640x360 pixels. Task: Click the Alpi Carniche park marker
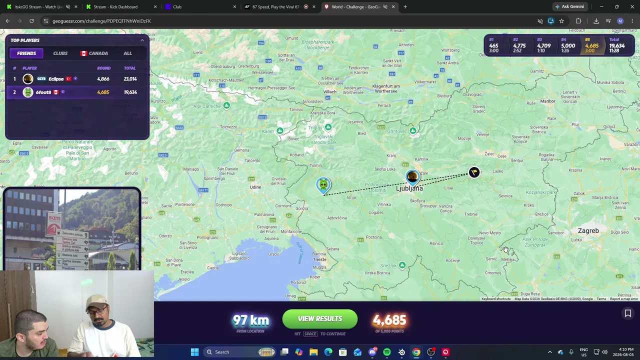pyautogui.click(x=226, y=105)
